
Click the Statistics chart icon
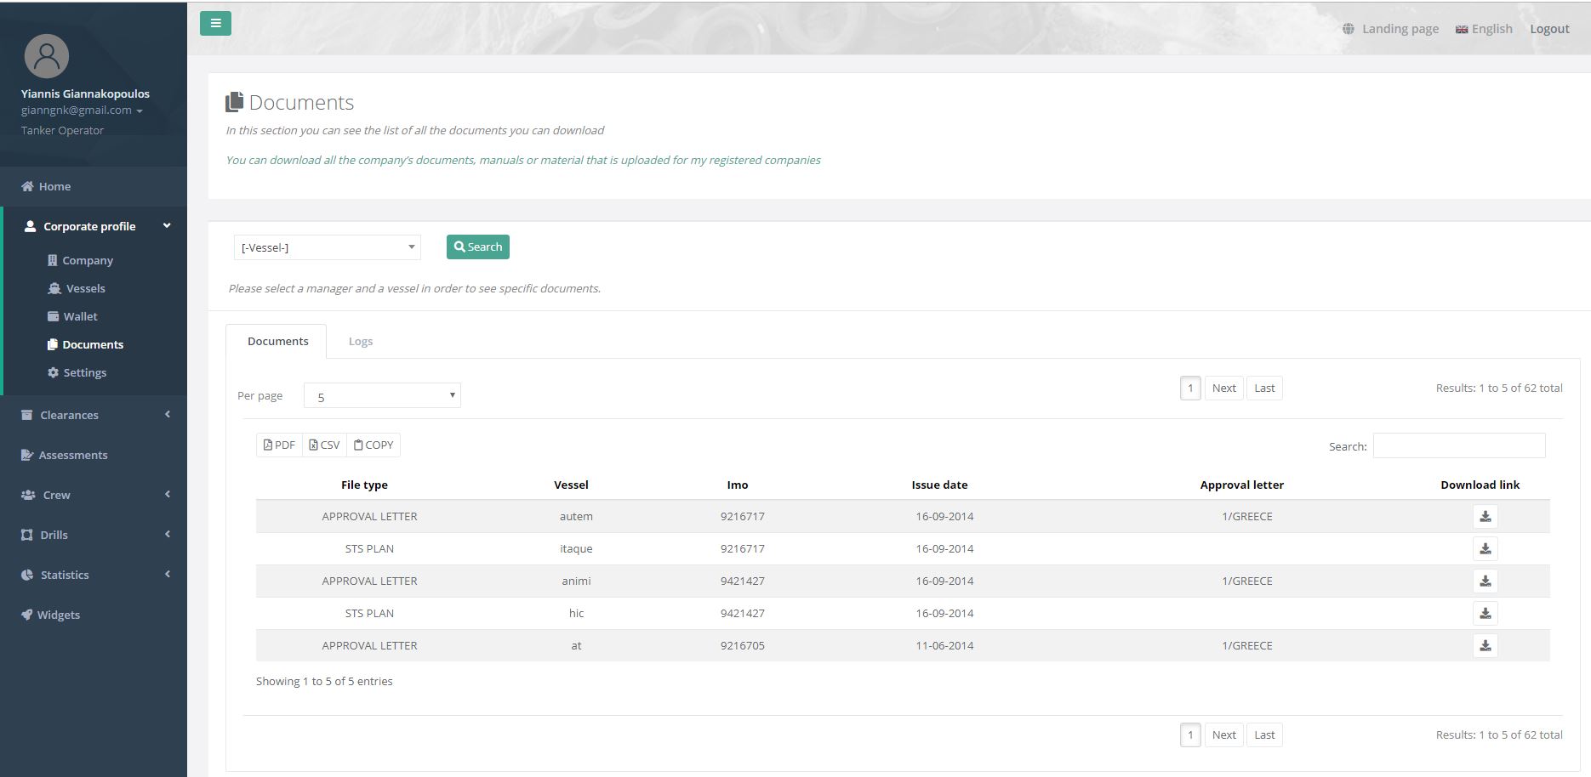click(26, 575)
